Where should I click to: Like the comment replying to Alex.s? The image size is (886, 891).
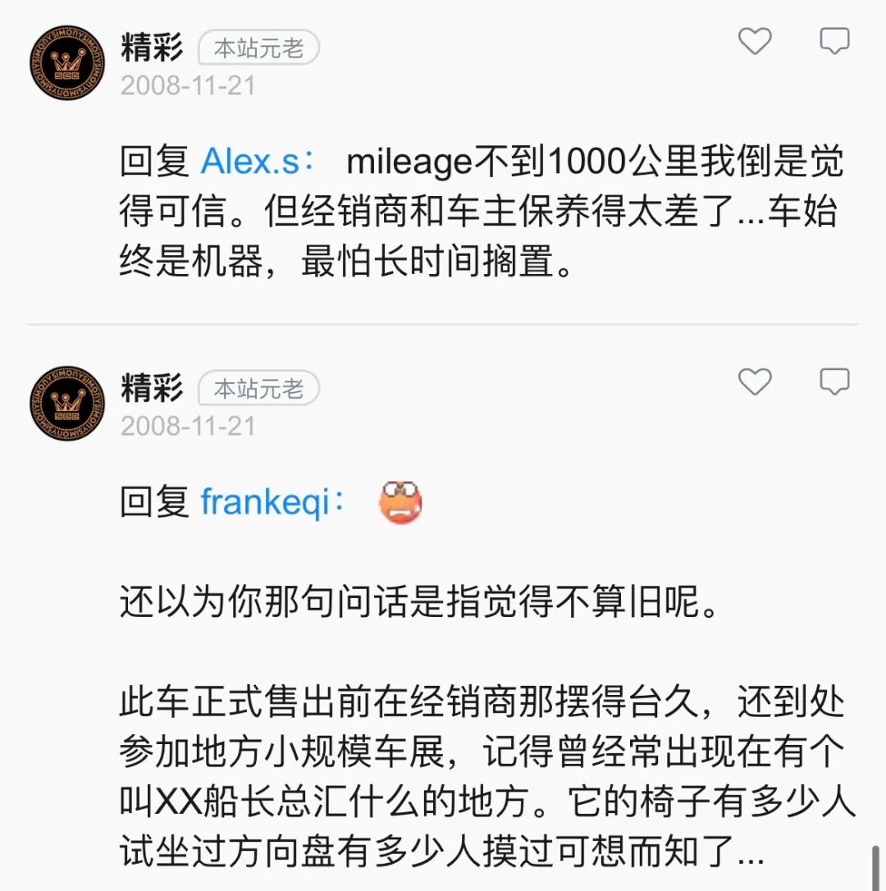click(x=755, y=41)
